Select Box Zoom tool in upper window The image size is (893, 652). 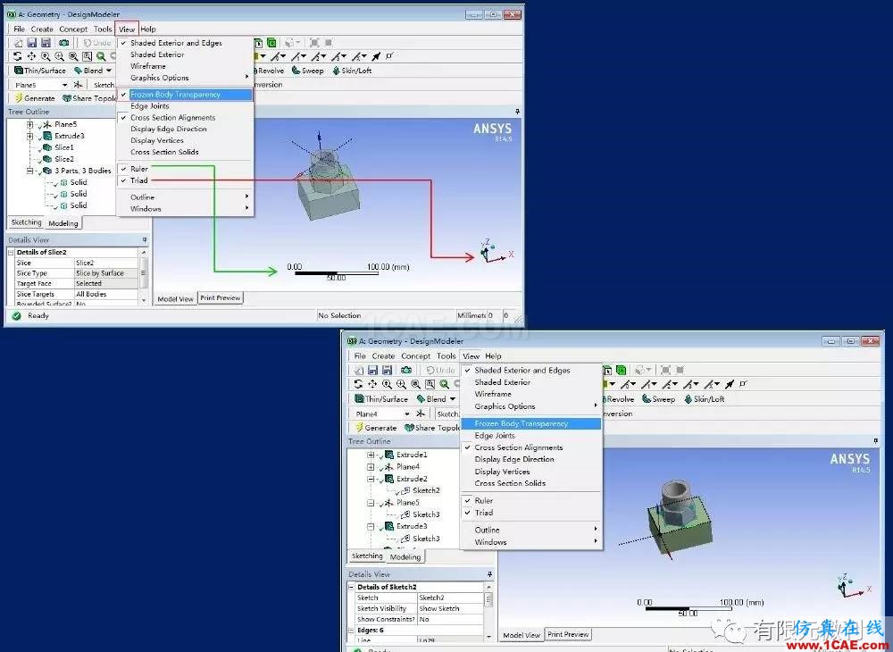(x=59, y=56)
